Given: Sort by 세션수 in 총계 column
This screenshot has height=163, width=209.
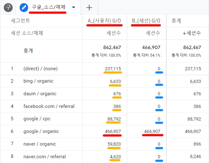Looking at the screenshot, I should (x=194, y=33).
